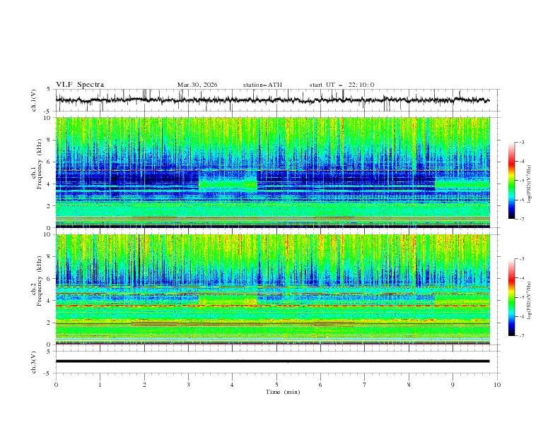The image size is (560, 432).
Task: Click the "-3" label on ch.1 colorbar
Action: 521,142
